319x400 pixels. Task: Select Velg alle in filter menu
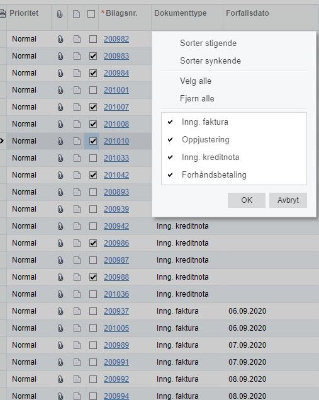[196, 81]
